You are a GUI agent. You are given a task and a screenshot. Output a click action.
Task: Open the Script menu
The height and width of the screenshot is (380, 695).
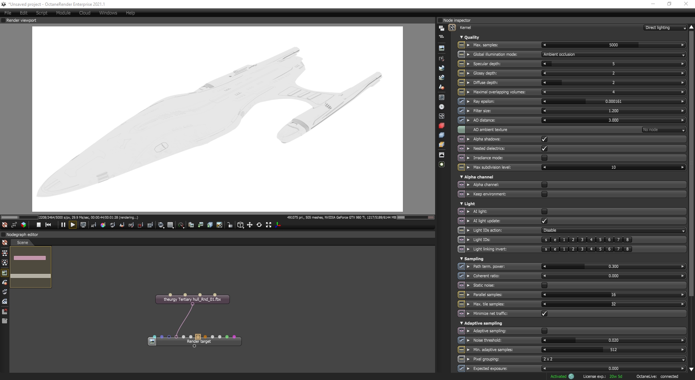(42, 13)
